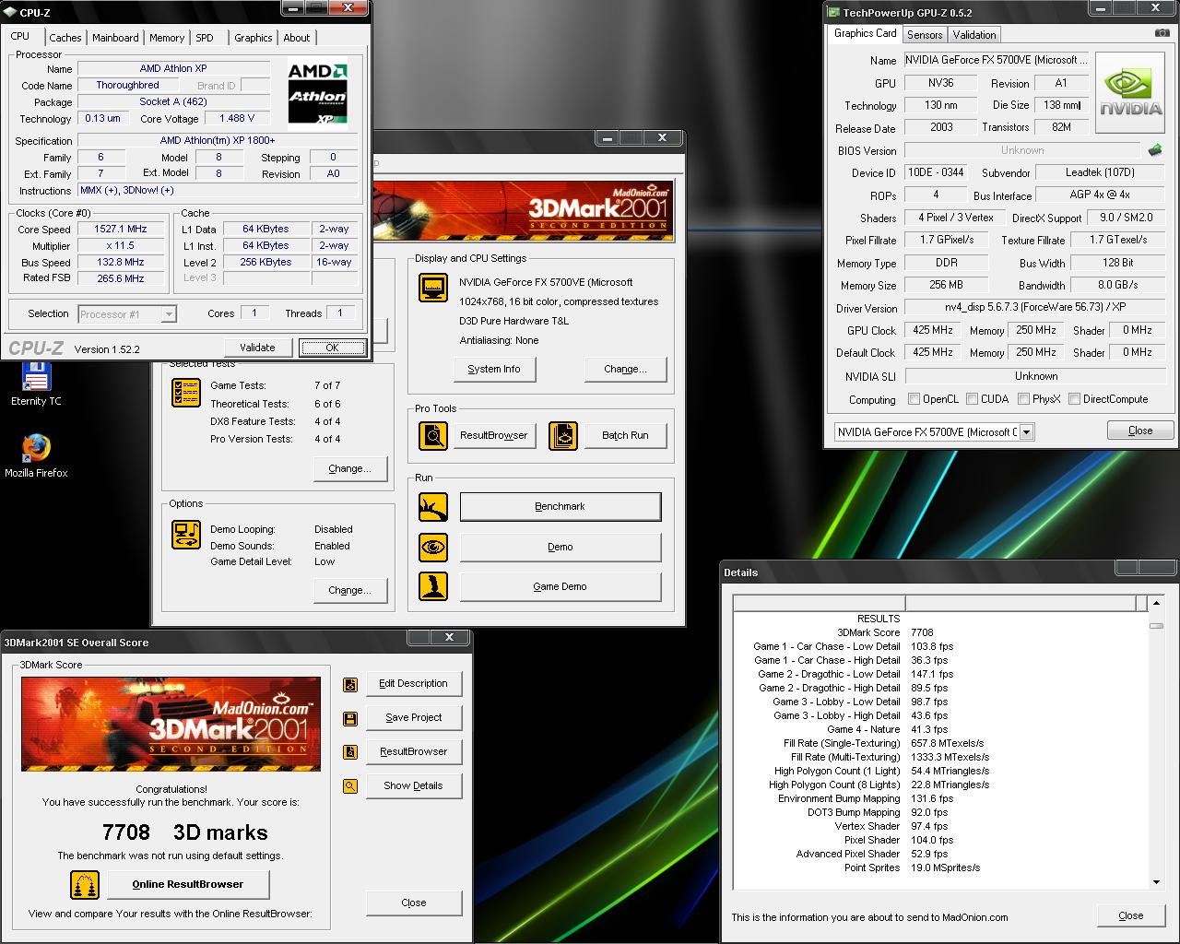The width and height of the screenshot is (1180, 944).
Task: Switch to the Mainboard tab in CPU-Z
Action: (115, 38)
